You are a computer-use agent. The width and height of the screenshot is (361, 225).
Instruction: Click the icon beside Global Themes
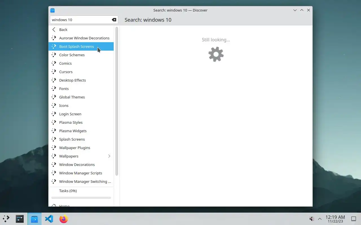54,97
